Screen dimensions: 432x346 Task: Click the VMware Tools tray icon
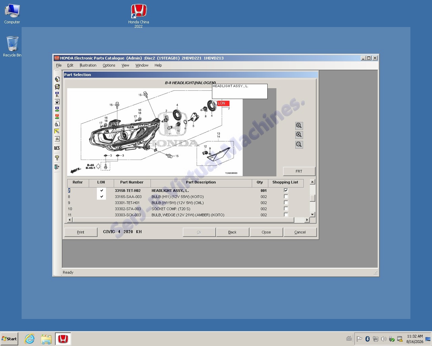point(400,339)
